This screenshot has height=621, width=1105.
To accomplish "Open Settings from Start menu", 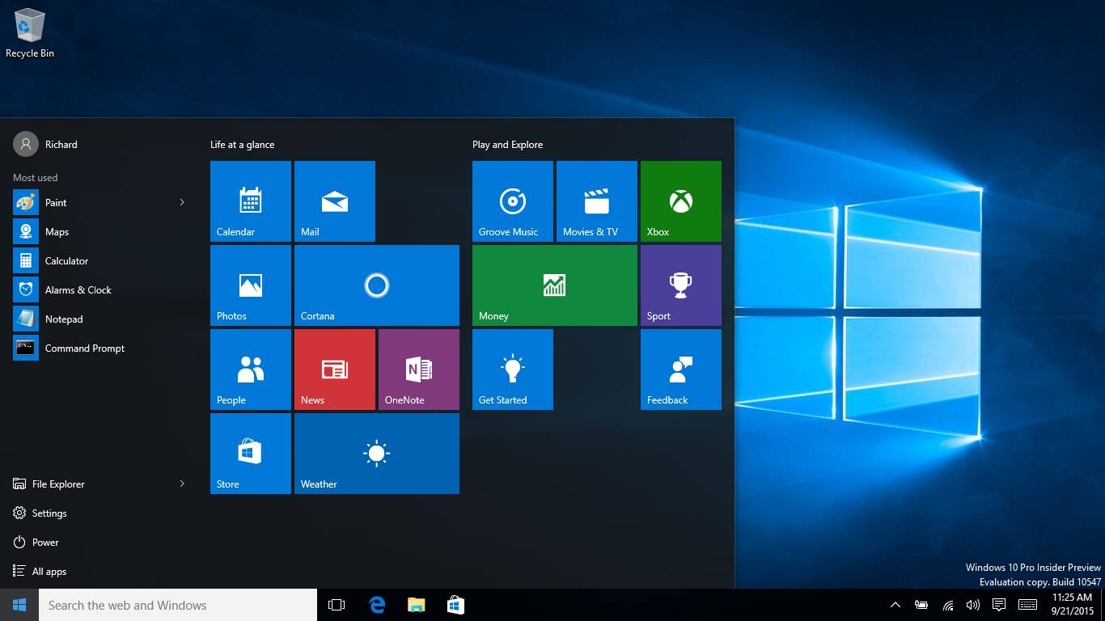I will [x=100, y=513].
